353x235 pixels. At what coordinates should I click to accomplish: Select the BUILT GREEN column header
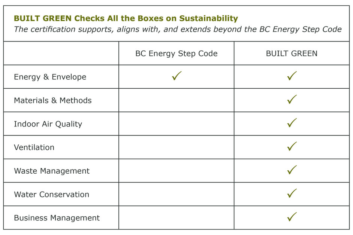coord(292,54)
